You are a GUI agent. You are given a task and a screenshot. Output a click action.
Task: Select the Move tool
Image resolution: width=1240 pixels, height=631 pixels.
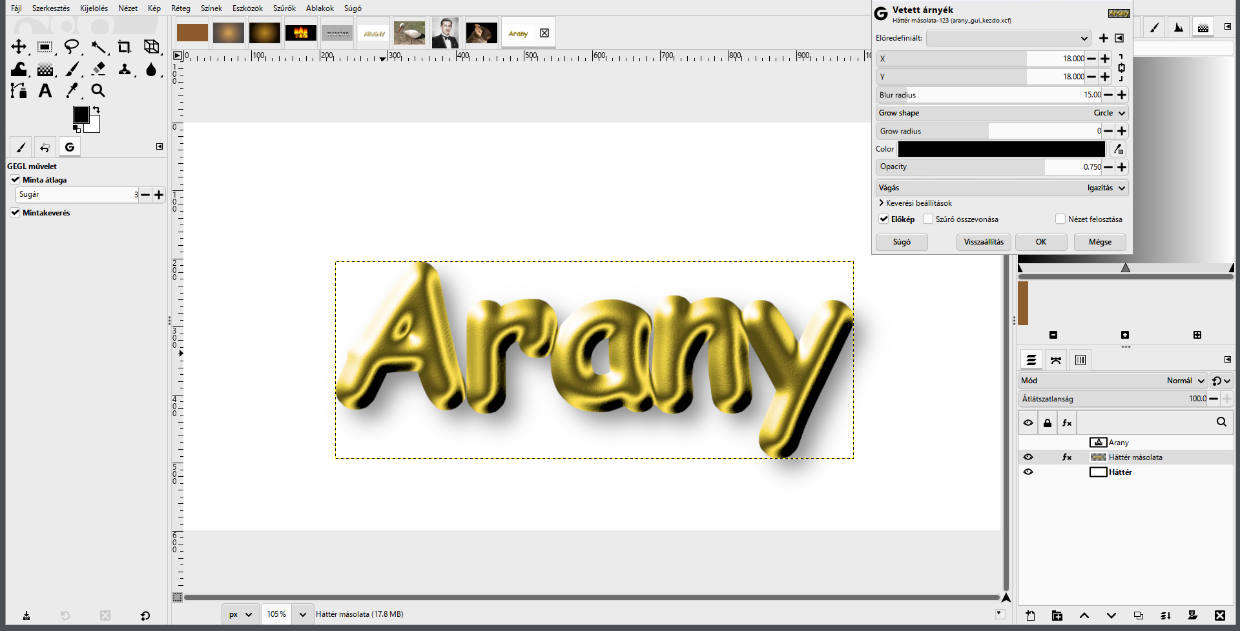coord(19,47)
